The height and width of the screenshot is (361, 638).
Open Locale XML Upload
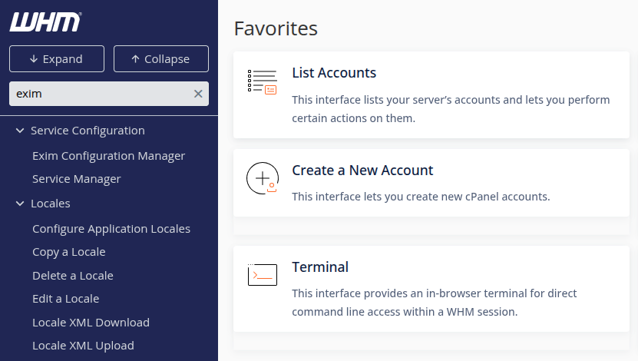pyautogui.click(x=84, y=346)
